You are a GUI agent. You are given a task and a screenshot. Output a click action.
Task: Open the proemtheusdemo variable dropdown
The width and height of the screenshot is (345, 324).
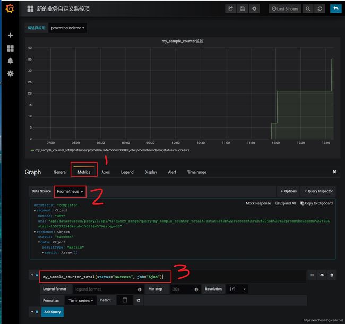[x=67, y=28]
